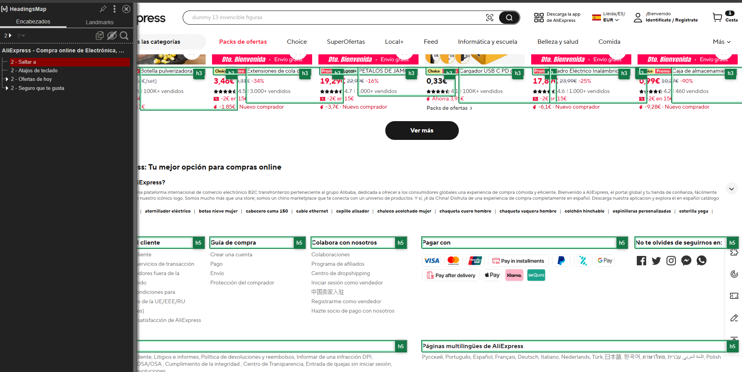Toggle heading level 2 filter
Screen dimensions: 742x372
click(x=7, y=36)
